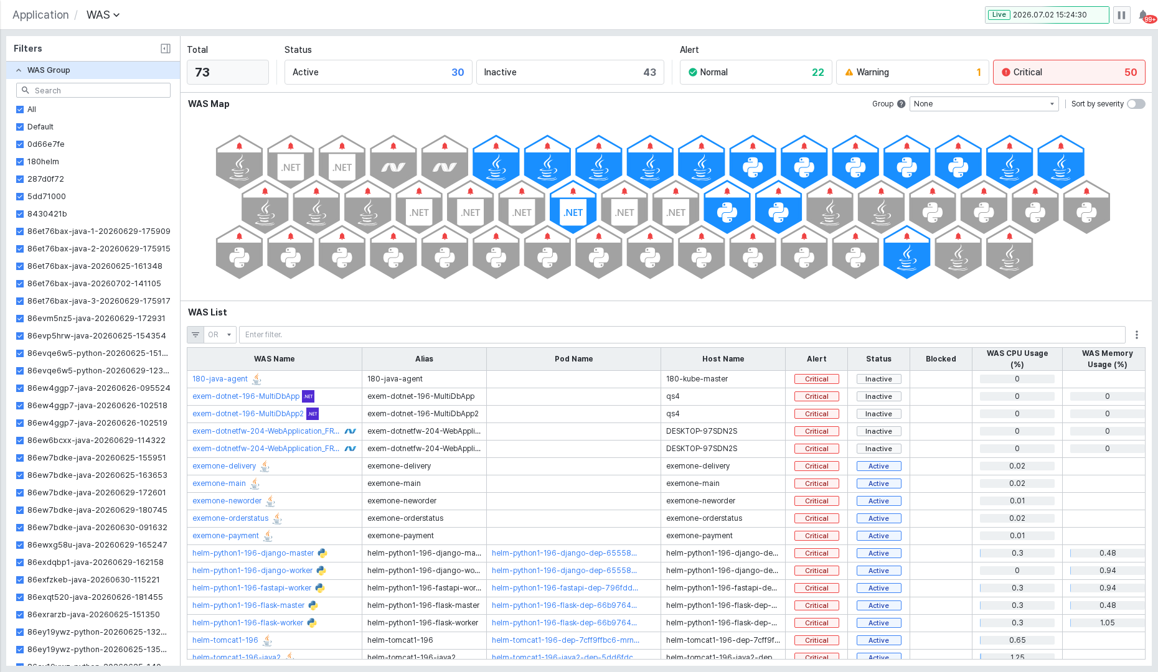Toggle Sort by severity switch
1158x672 pixels.
1136,104
